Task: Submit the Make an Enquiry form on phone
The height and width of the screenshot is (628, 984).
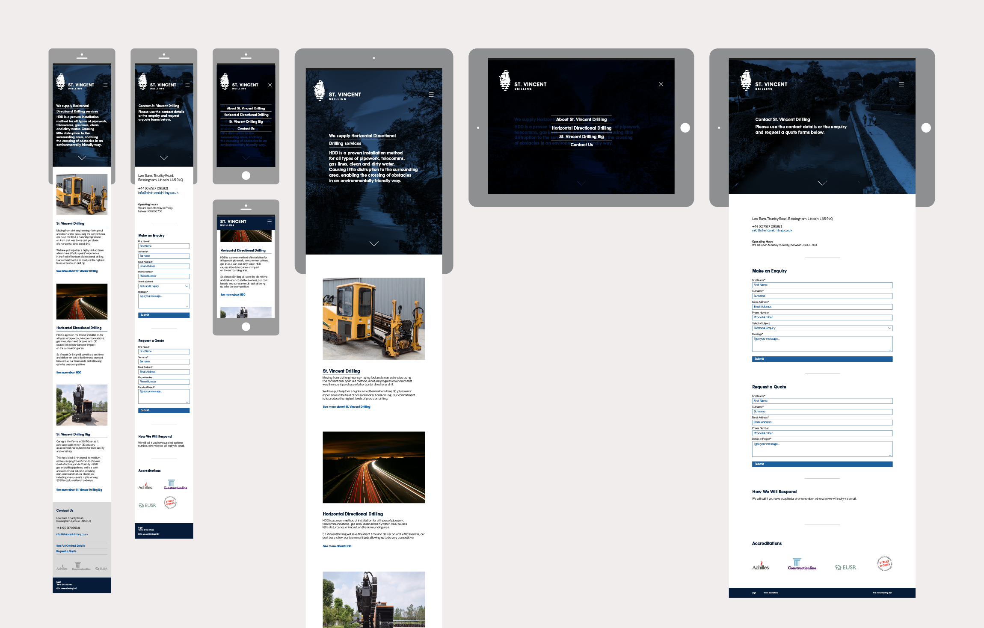Action: [164, 315]
